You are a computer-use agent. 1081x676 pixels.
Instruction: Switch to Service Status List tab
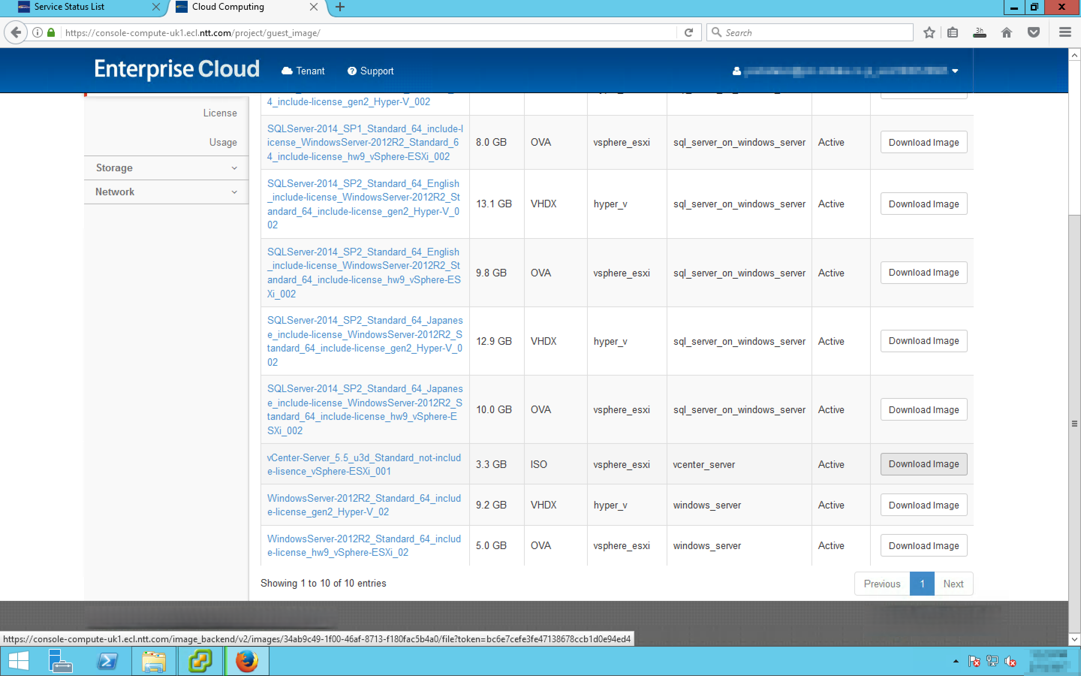69,7
